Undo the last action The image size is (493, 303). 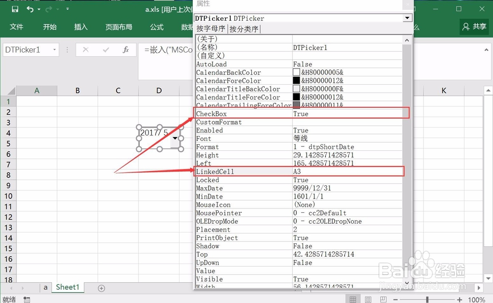pos(30,9)
